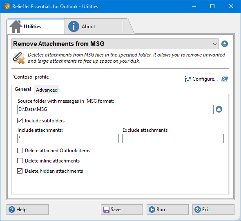Click the Configure sliders icon
Screen dimensions: 241x221
pyautogui.click(x=187, y=79)
